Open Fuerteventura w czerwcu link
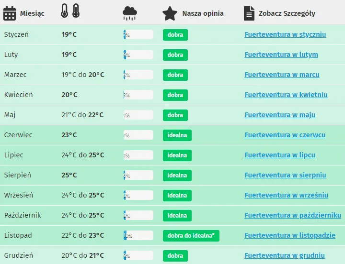Screen dimensions: 345x264 pyautogui.click(x=285, y=135)
